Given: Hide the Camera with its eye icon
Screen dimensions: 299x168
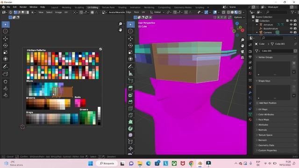Looking at the screenshot, I should click(291, 32).
